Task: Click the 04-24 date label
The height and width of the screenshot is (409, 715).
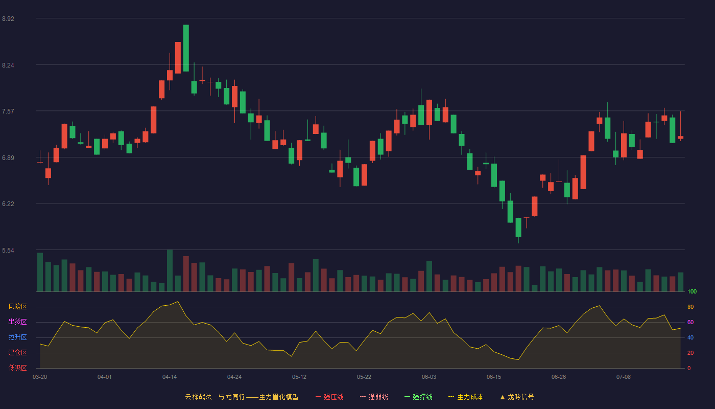Action: pyautogui.click(x=234, y=377)
